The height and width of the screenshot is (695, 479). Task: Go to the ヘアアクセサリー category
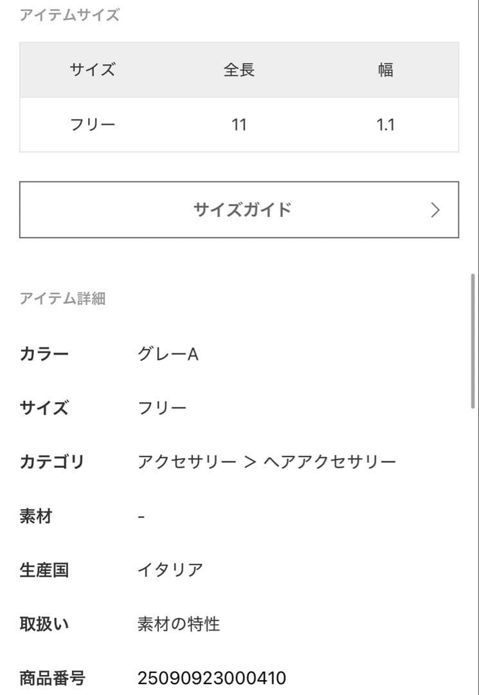coord(330,462)
